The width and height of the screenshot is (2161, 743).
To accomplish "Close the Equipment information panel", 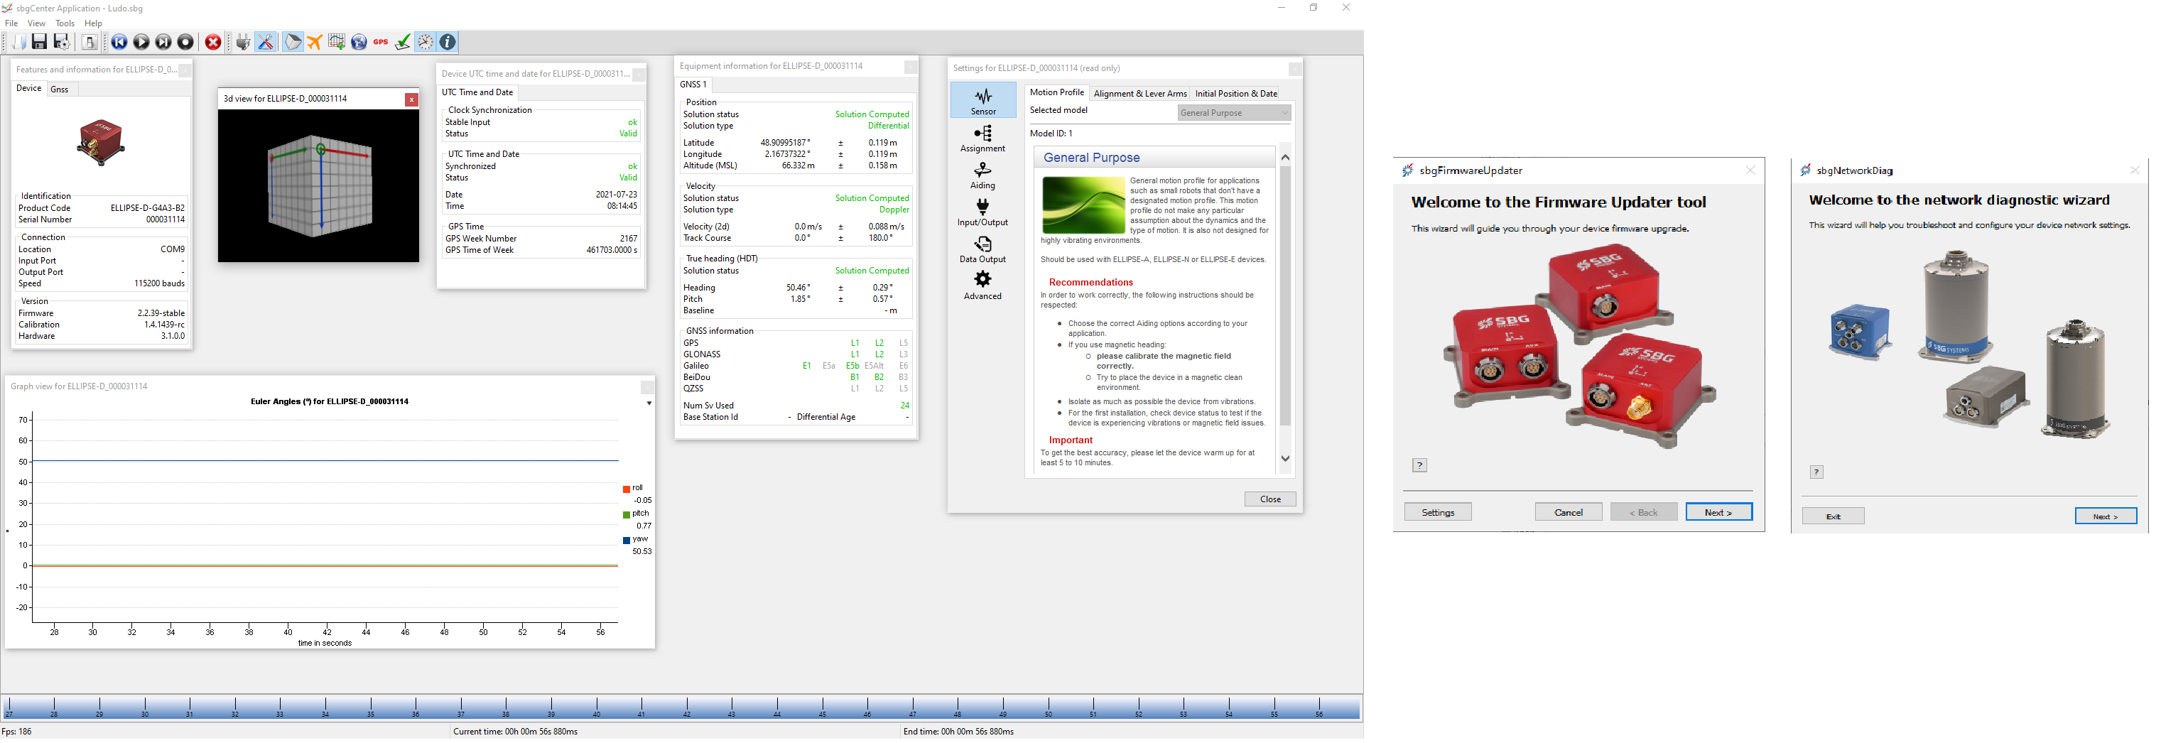I will 910,67.
